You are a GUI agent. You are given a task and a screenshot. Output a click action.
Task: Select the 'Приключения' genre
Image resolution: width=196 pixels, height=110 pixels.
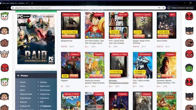pos(26,94)
